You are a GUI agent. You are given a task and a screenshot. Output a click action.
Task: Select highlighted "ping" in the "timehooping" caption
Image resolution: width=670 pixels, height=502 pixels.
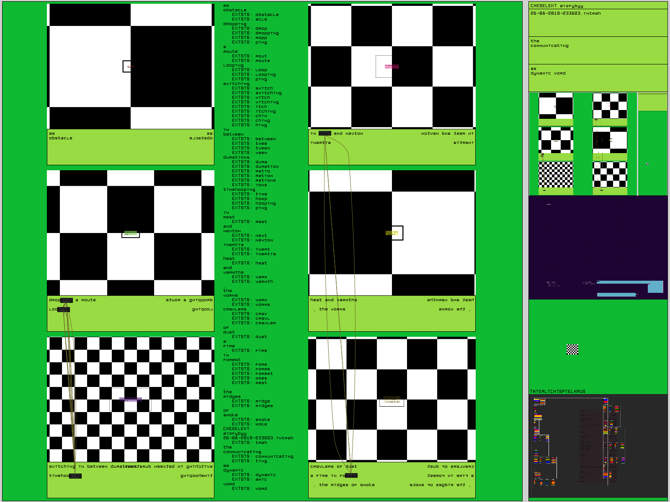coord(75,476)
